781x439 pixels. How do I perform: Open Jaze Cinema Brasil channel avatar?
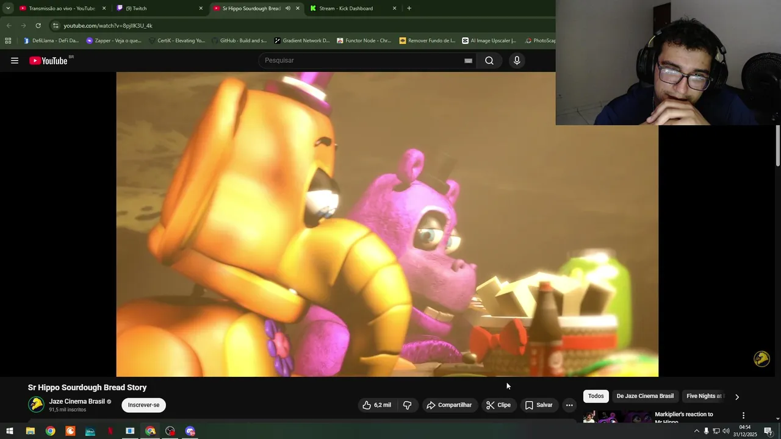[37, 404]
